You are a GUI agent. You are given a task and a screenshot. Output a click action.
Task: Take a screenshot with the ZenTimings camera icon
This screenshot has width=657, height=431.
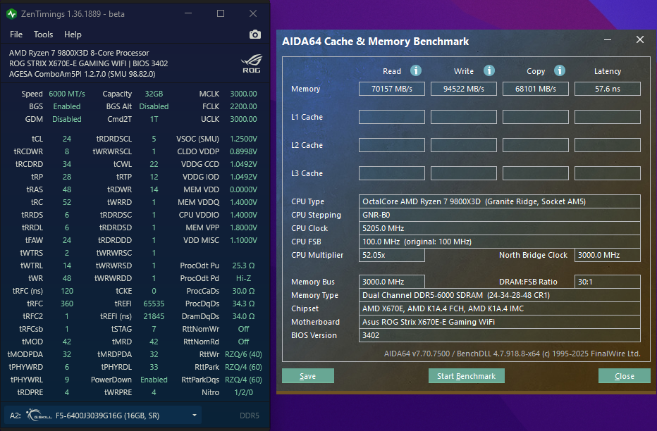[x=254, y=35]
